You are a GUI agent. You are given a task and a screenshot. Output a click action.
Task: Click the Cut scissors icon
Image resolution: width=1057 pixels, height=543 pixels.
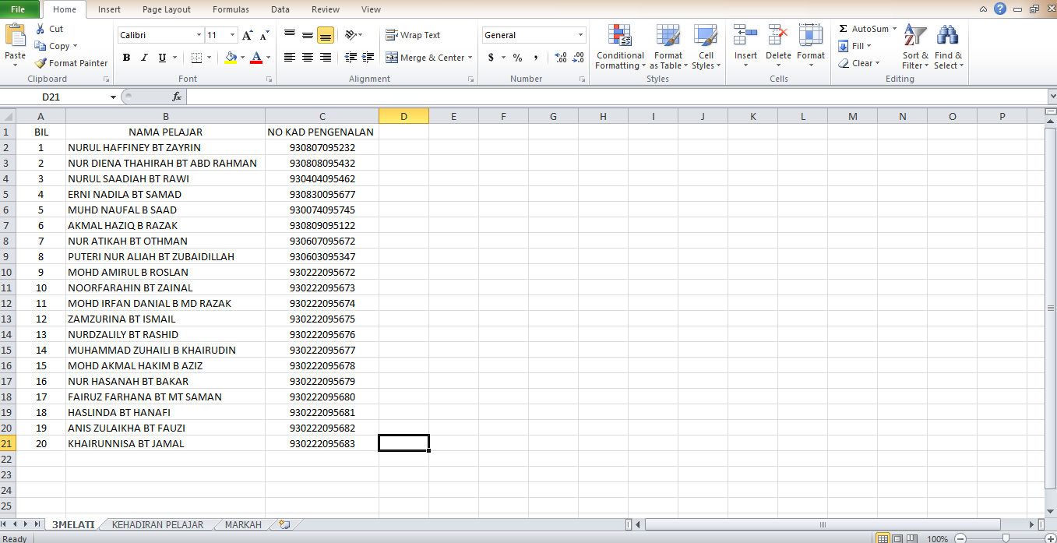point(40,29)
